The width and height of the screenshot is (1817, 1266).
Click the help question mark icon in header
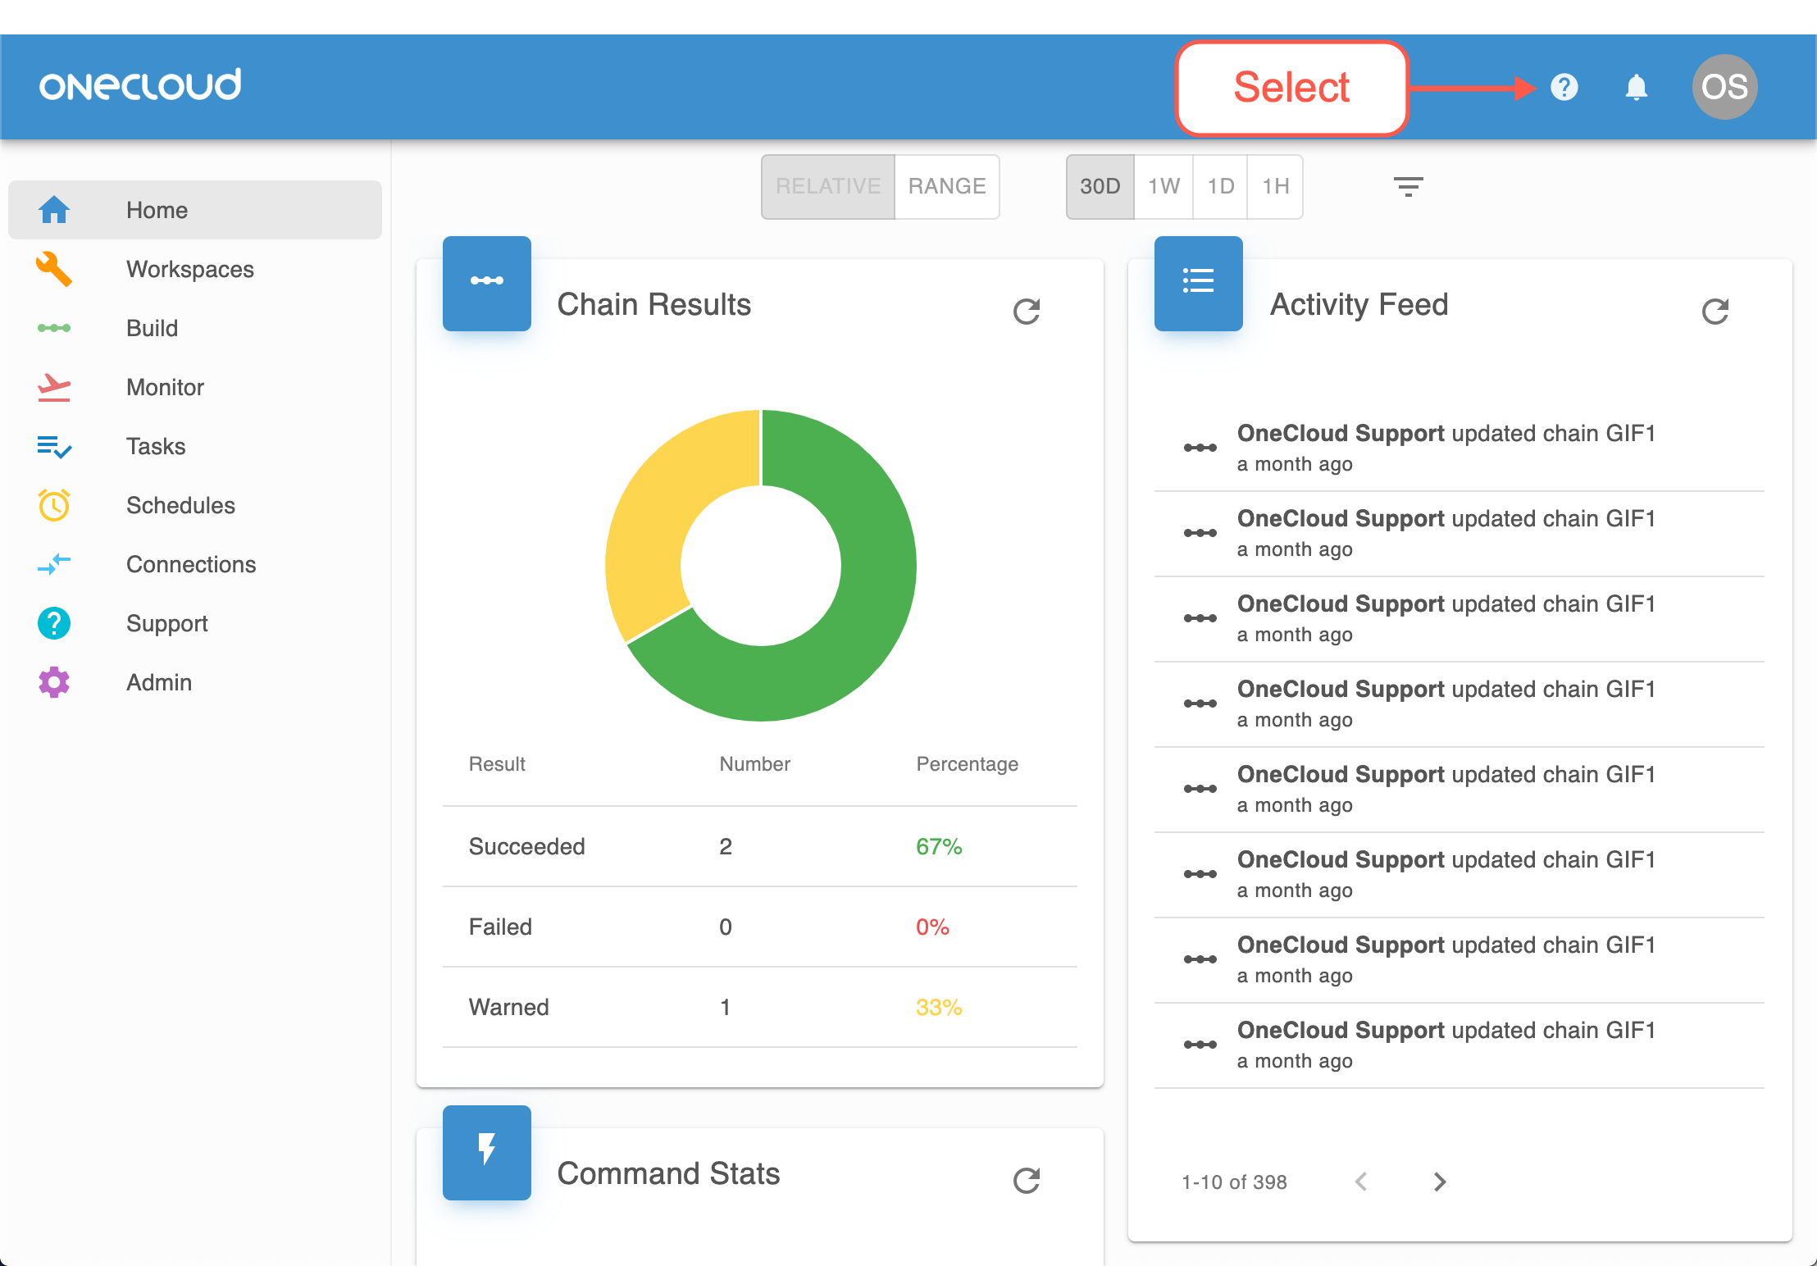pos(1564,87)
